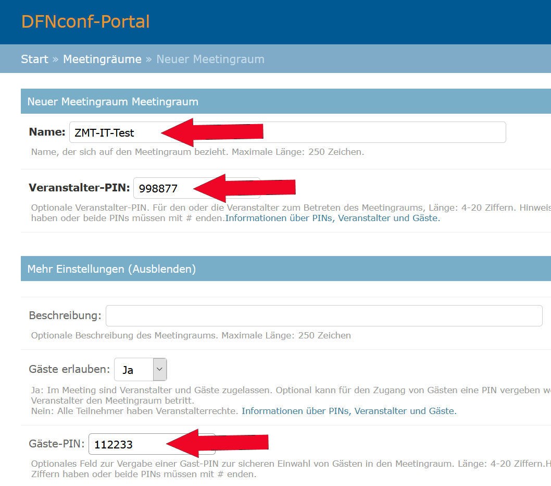Focus the Gäste-PIN input field
This screenshot has height=486, width=551.
pyautogui.click(x=152, y=444)
